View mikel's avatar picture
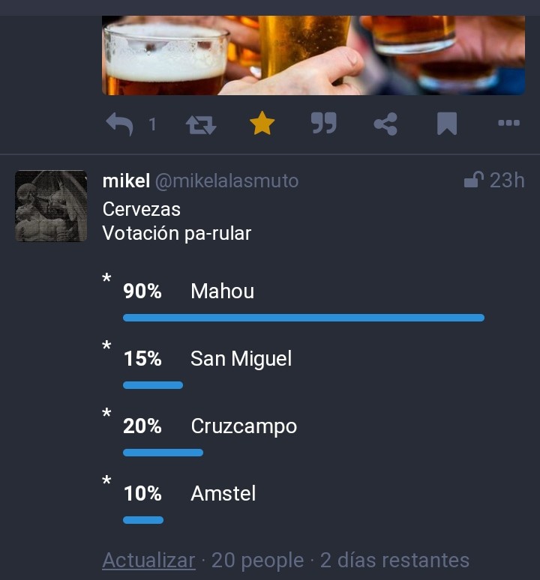The height and width of the screenshot is (580, 540). pos(51,206)
